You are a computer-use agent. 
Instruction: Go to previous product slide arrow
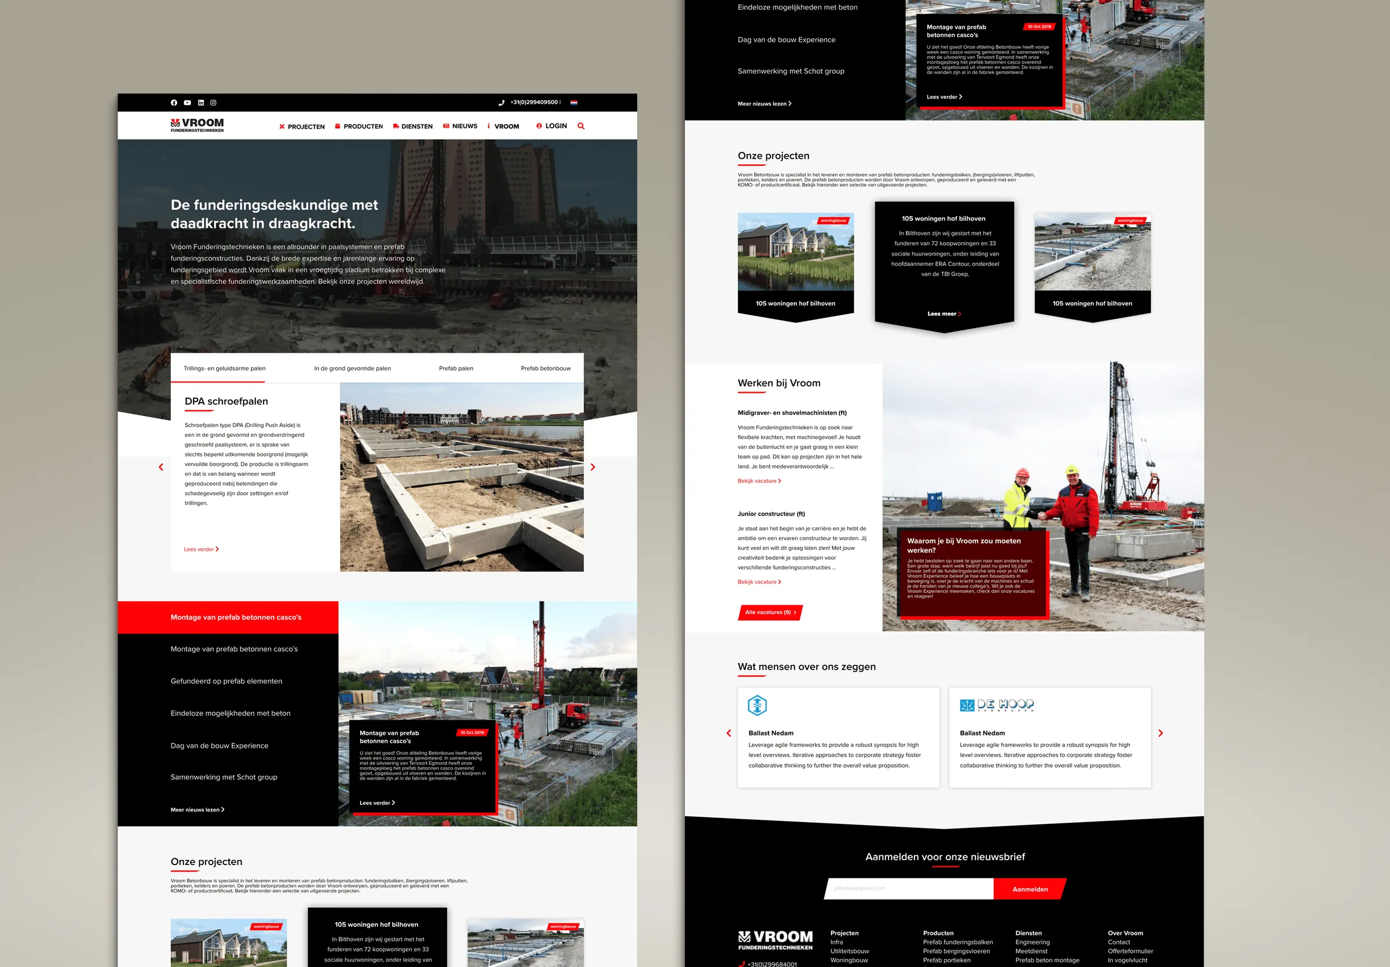(161, 467)
